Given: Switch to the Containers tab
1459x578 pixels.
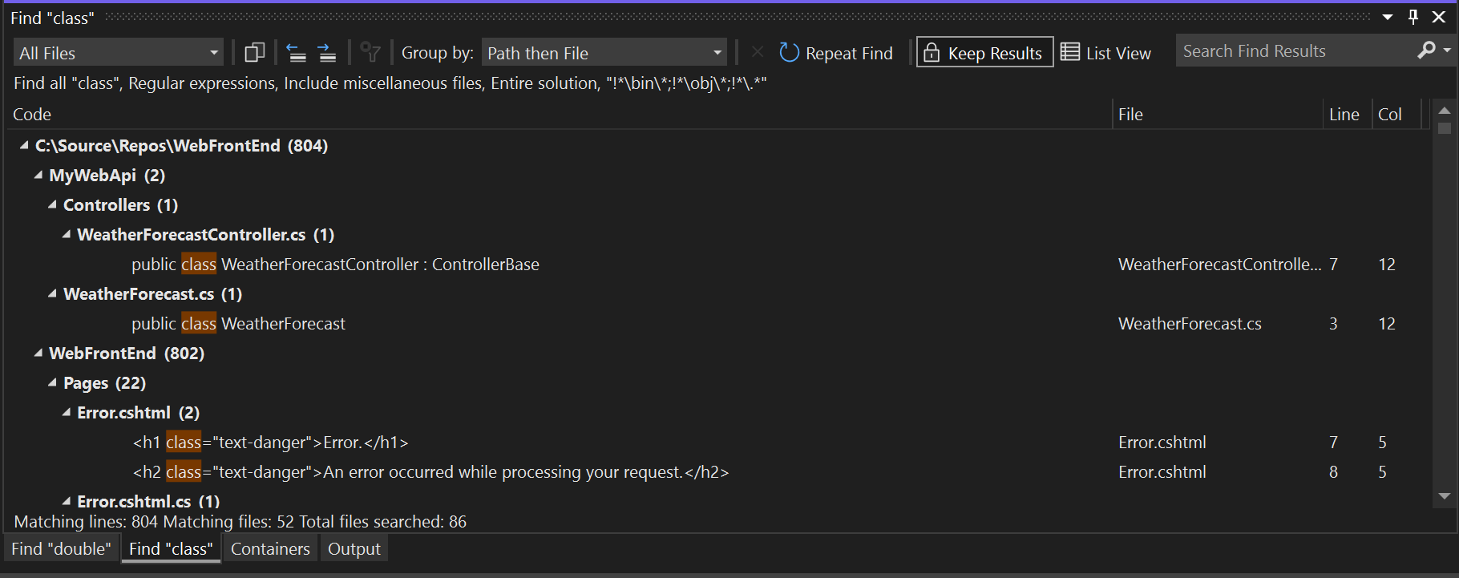Looking at the screenshot, I should pos(270,549).
